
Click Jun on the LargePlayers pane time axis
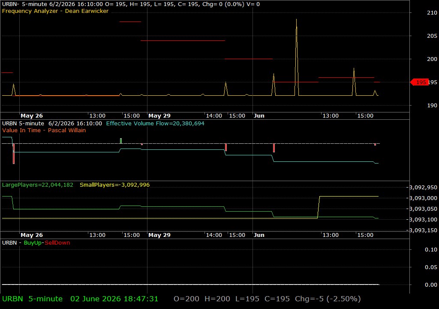pos(259,235)
